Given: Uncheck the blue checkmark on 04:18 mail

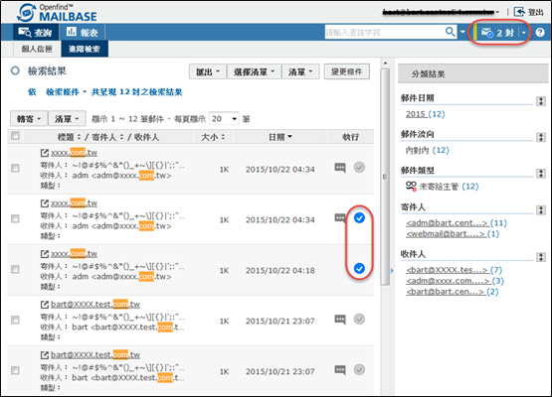Looking at the screenshot, I should coord(359,268).
